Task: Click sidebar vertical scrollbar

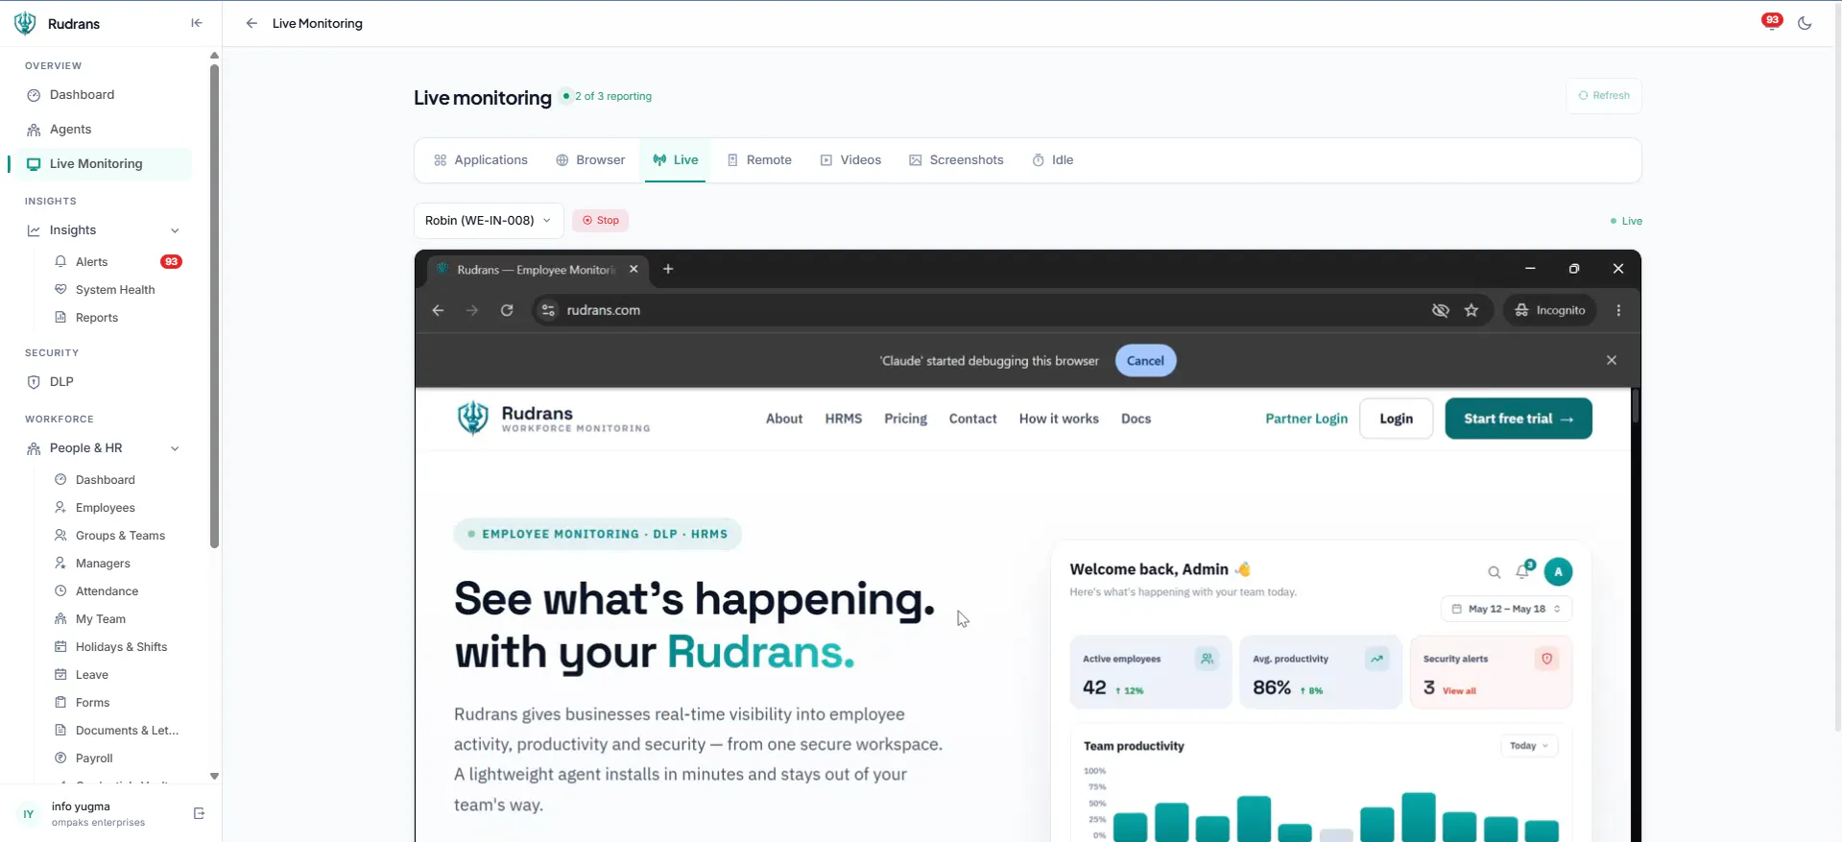Action: pyautogui.click(x=214, y=307)
